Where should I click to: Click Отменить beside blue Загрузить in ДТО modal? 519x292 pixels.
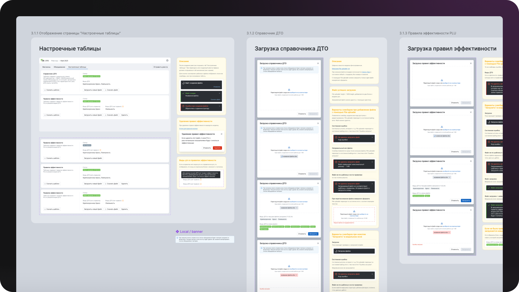tap(302, 234)
